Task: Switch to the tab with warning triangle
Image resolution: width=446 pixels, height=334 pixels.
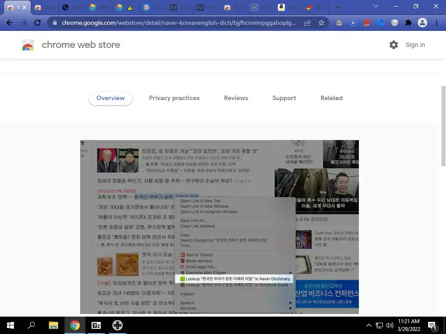Action: pyautogui.click(x=125, y=7)
